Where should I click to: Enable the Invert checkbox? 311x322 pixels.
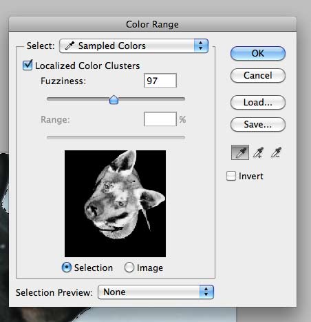click(x=231, y=176)
